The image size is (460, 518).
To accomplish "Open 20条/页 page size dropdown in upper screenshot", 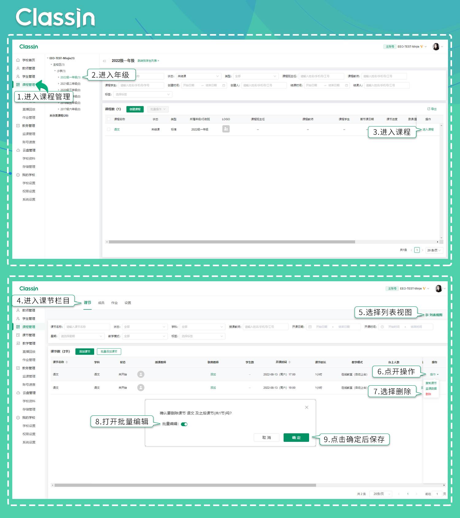I will pos(434,250).
